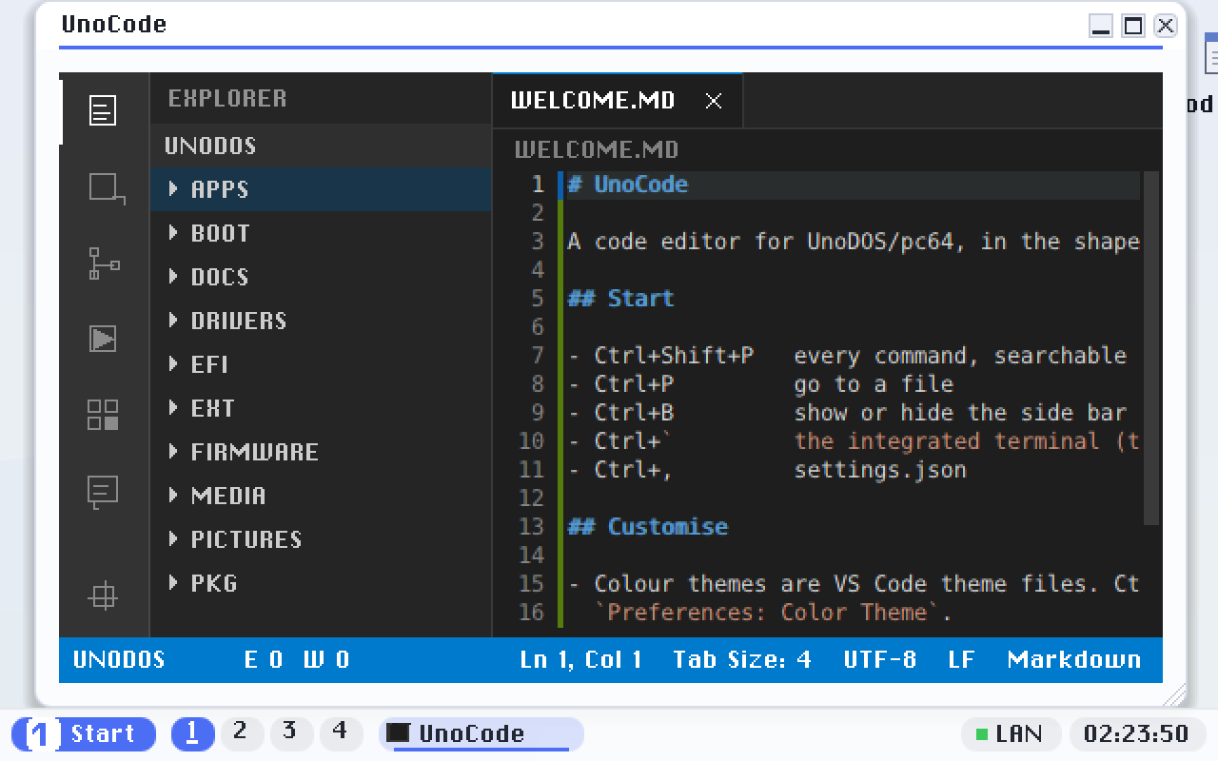Collapse the UNODOS section header
The width and height of the screenshot is (1218, 761).
tap(321, 146)
